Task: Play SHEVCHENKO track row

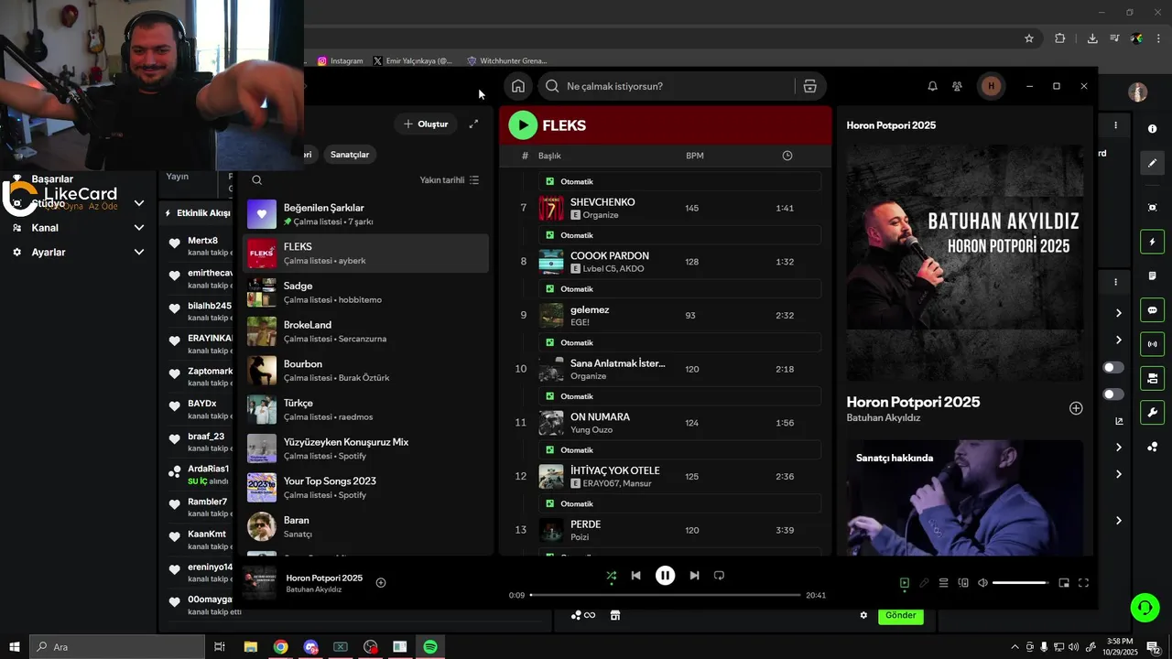Action: (665, 208)
